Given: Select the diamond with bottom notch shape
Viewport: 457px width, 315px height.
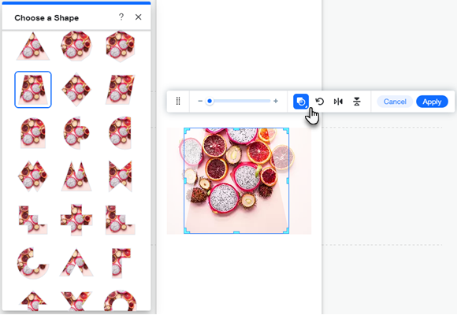Looking at the screenshot, I should [33, 176].
